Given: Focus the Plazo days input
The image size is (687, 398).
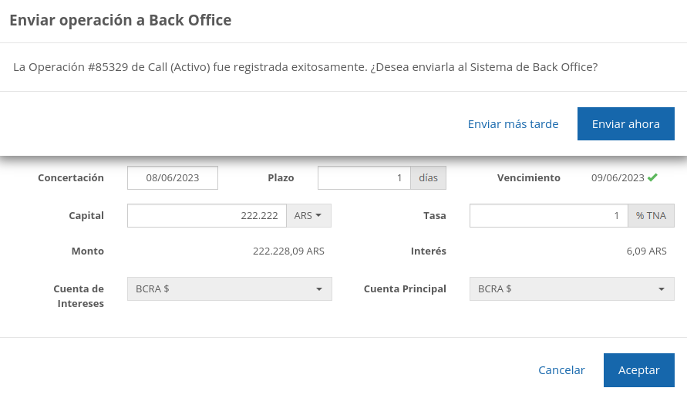Looking at the screenshot, I should pos(364,178).
